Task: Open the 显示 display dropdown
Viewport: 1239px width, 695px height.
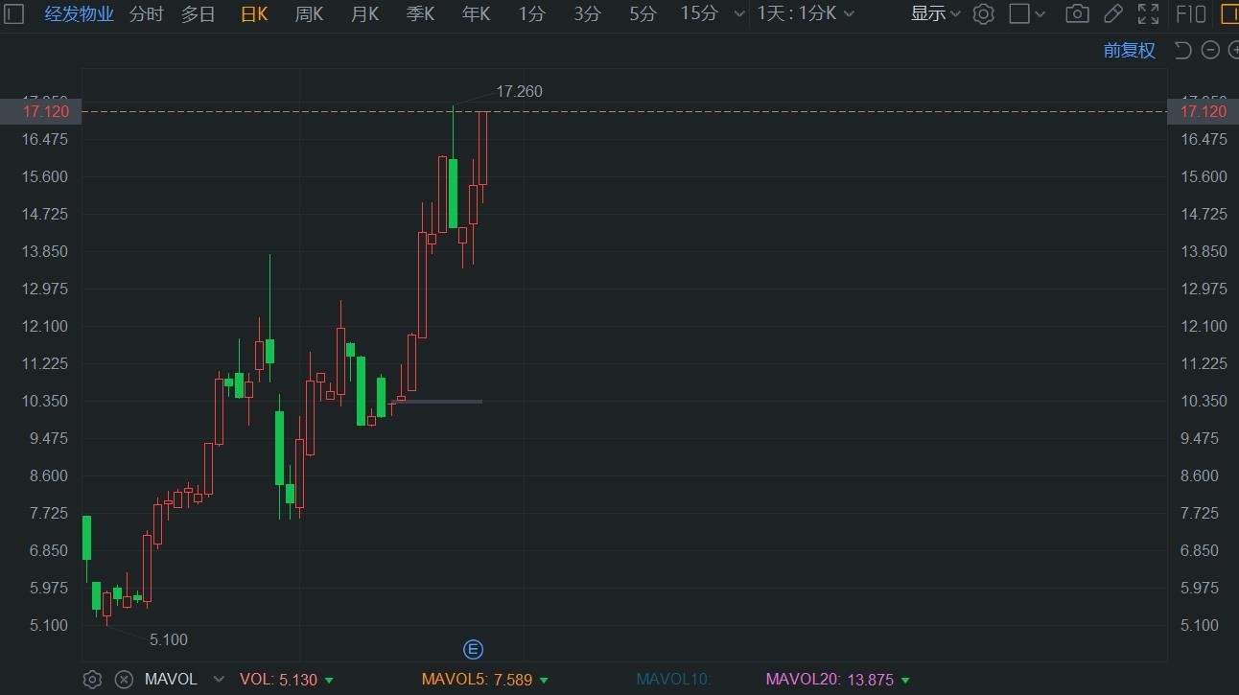Action: pos(935,13)
